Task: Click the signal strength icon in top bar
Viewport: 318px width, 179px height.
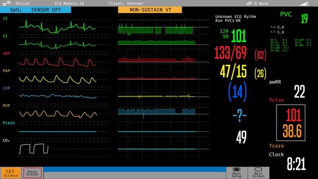Action: (304, 3)
